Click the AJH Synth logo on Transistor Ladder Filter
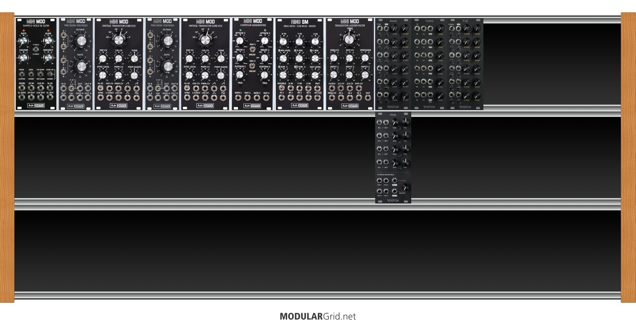 click(350, 106)
